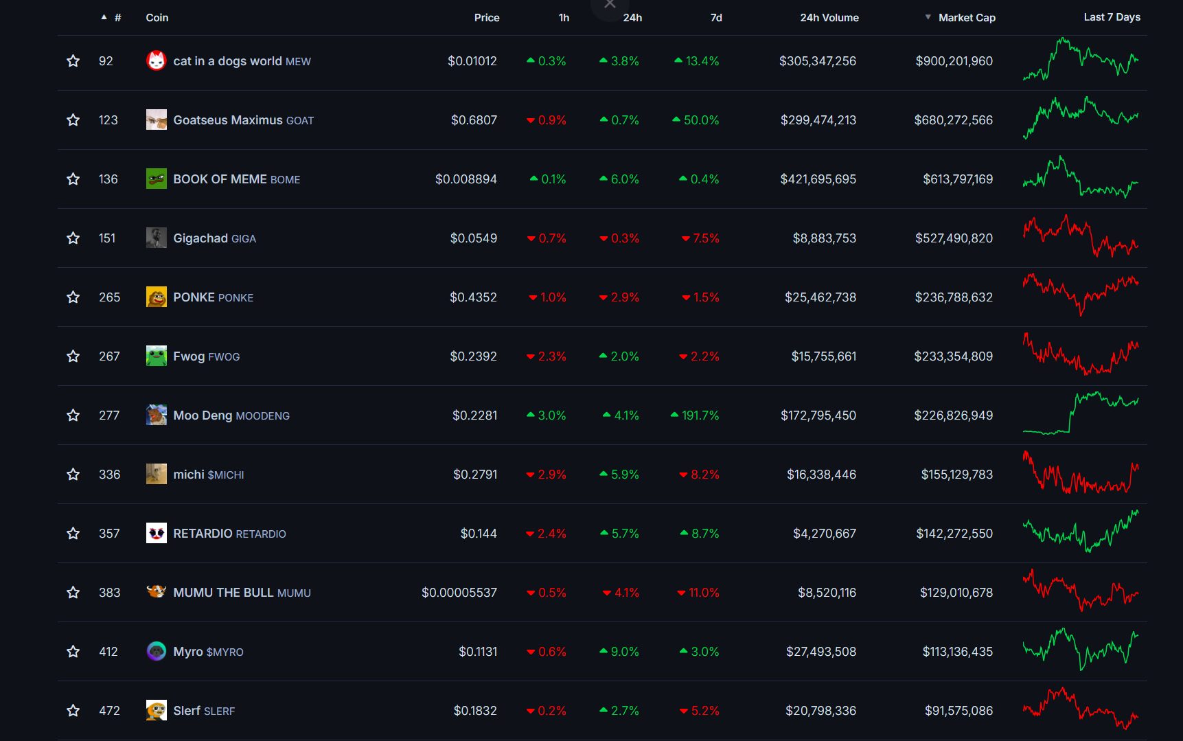Viewport: 1183px width, 741px height.
Task: Open the Slerf SLERF link
Action: pyautogui.click(x=204, y=711)
